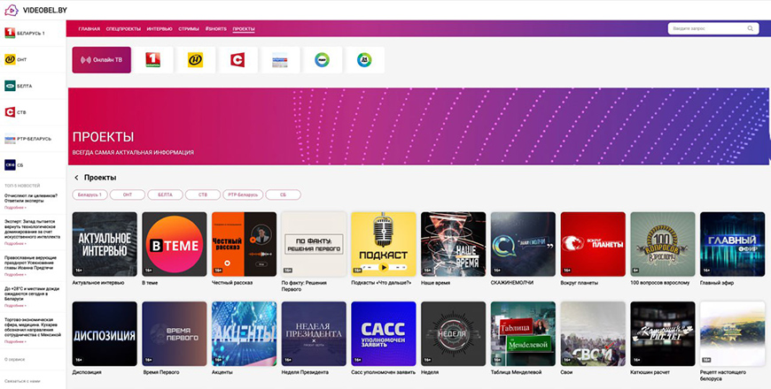Select СБ icon in left sidebar

(x=11, y=164)
